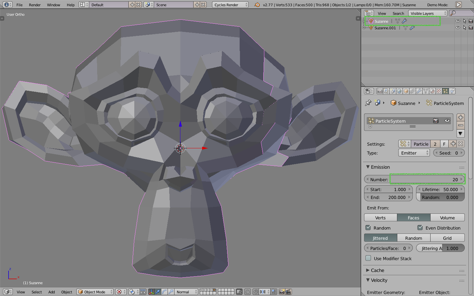Expand Suzanne.001 tree item in outliner

pos(364,28)
